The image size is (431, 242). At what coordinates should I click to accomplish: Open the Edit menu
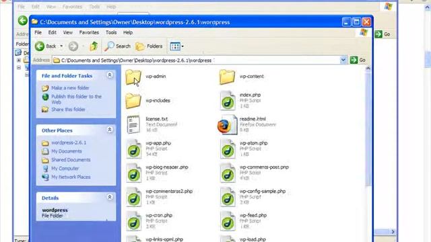tap(53, 32)
